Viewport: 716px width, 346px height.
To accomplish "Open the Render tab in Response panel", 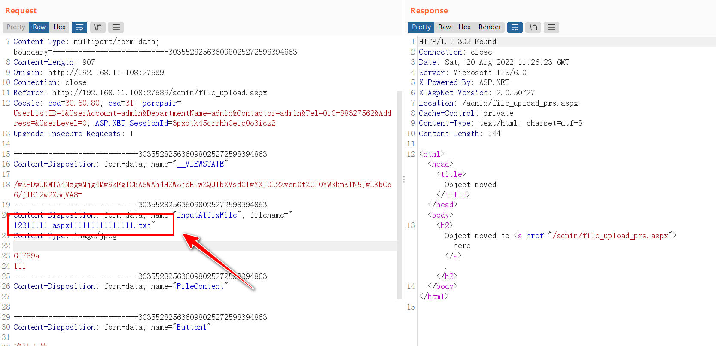I will 490,27.
